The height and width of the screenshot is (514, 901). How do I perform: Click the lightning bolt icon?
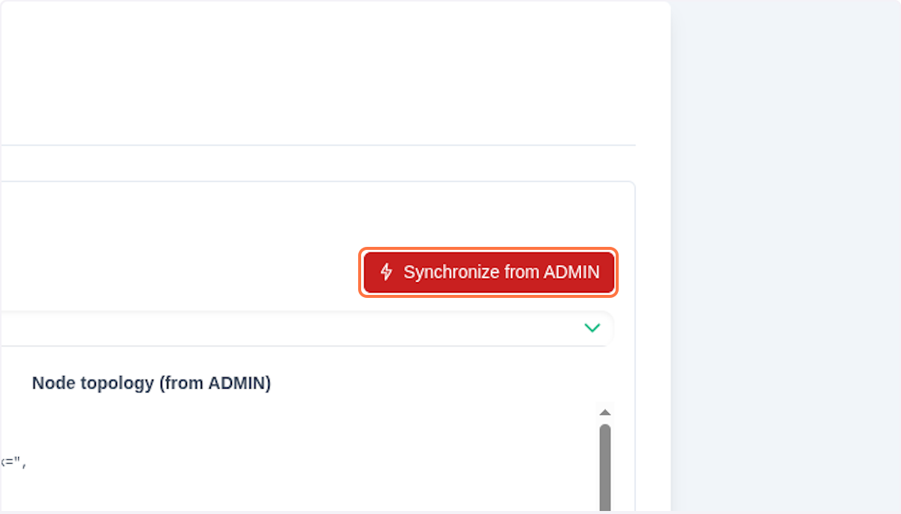click(x=386, y=272)
